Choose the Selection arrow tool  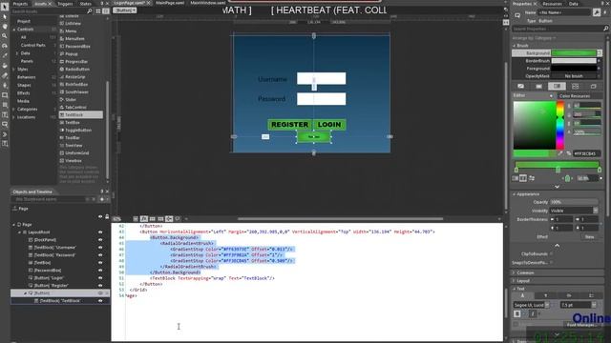pos(5,7)
